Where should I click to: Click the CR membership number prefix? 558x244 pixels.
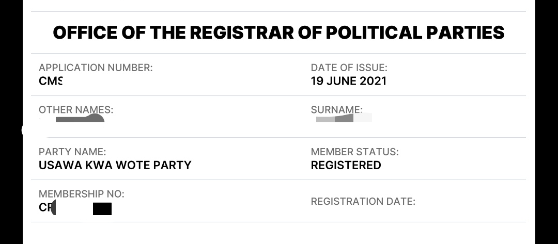(x=46, y=208)
